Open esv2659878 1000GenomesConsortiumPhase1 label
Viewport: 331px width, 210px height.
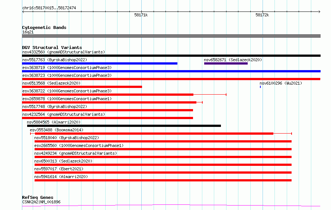pos(67,99)
